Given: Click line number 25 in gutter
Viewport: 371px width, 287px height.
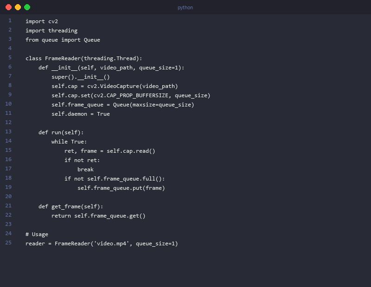Looking at the screenshot, I should [8, 243].
